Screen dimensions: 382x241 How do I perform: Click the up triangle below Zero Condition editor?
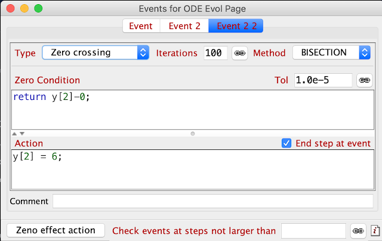[x=14, y=134]
